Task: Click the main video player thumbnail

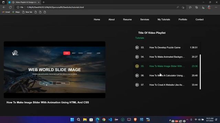Action: point(55,70)
